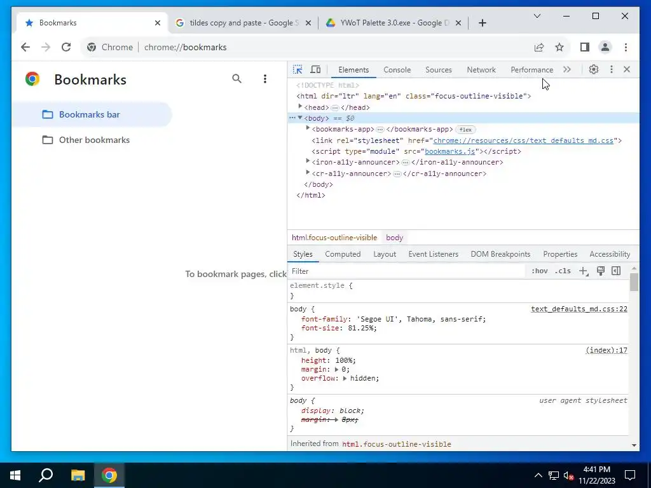Toggle the .cls element classes button
The image size is (651, 488).
563,271
